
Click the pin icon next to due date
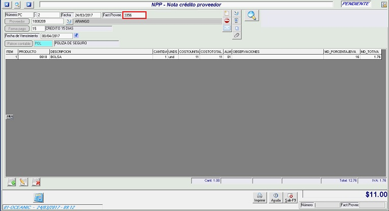76,36
